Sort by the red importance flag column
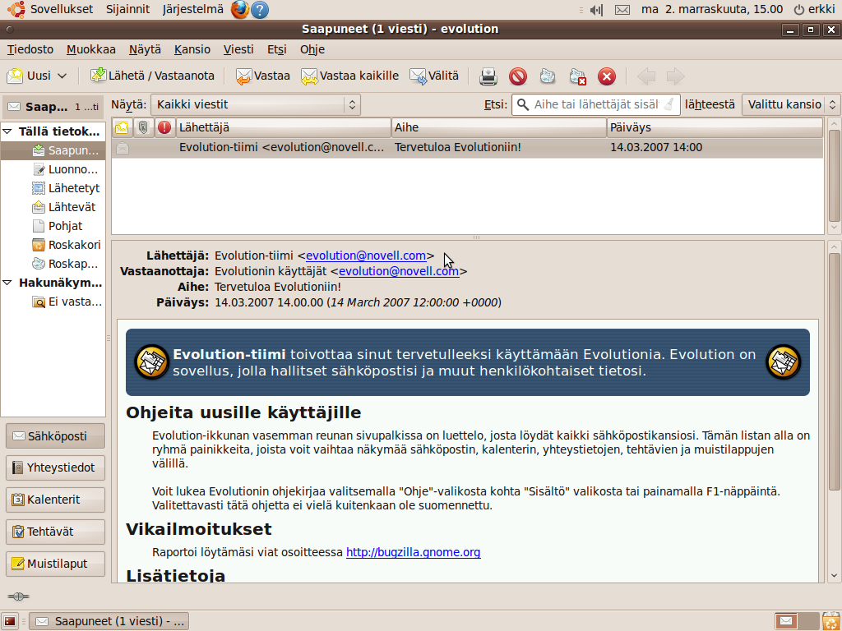The width and height of the screenshot is (842, 631). click(x=164, y=127)
